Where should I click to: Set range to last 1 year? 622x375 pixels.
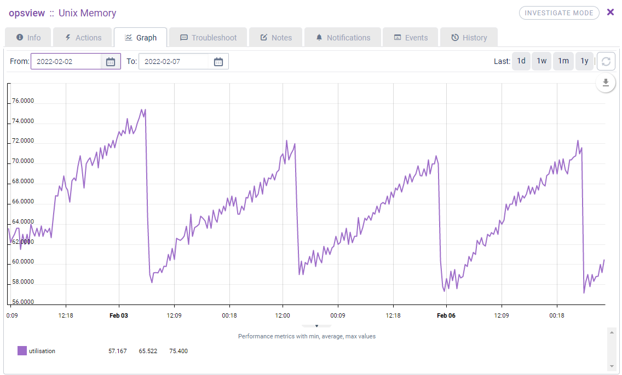pyautogui.click(x=584, y=61)
